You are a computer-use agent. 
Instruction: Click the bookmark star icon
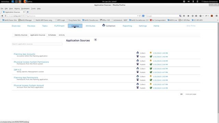pyautogui.click(x=193, y=16)
